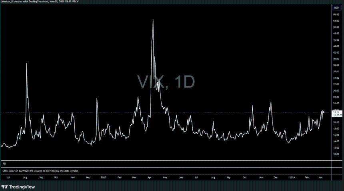This screenshot has height=191, width=344.
Task: Click the last Mar label on time axis
Action: (x=321, y=176)
